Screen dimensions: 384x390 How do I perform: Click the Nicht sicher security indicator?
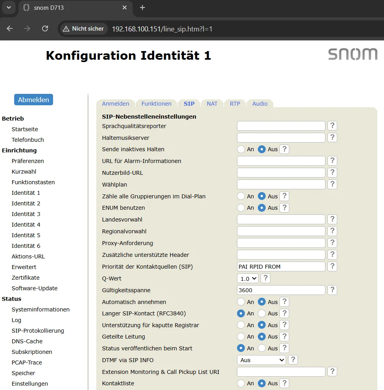pos(83,29)
